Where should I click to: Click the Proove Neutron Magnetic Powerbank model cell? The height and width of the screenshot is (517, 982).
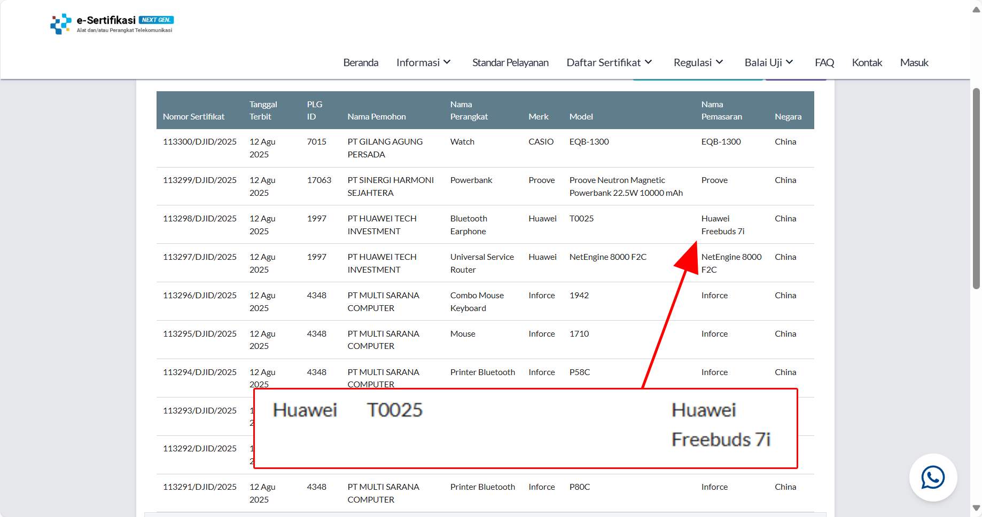coord(626,186)
